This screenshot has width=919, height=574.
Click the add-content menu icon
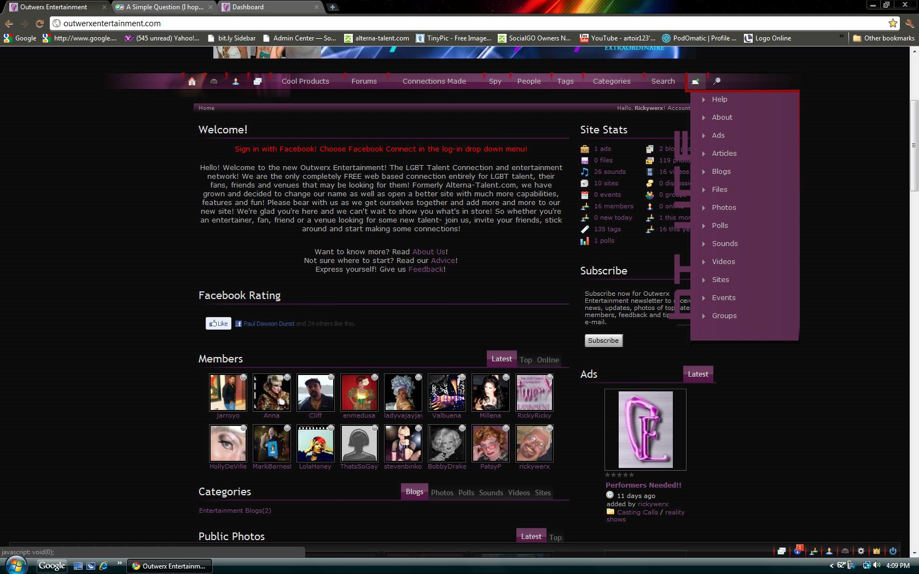pyautogui.click(x=695, y=81)
